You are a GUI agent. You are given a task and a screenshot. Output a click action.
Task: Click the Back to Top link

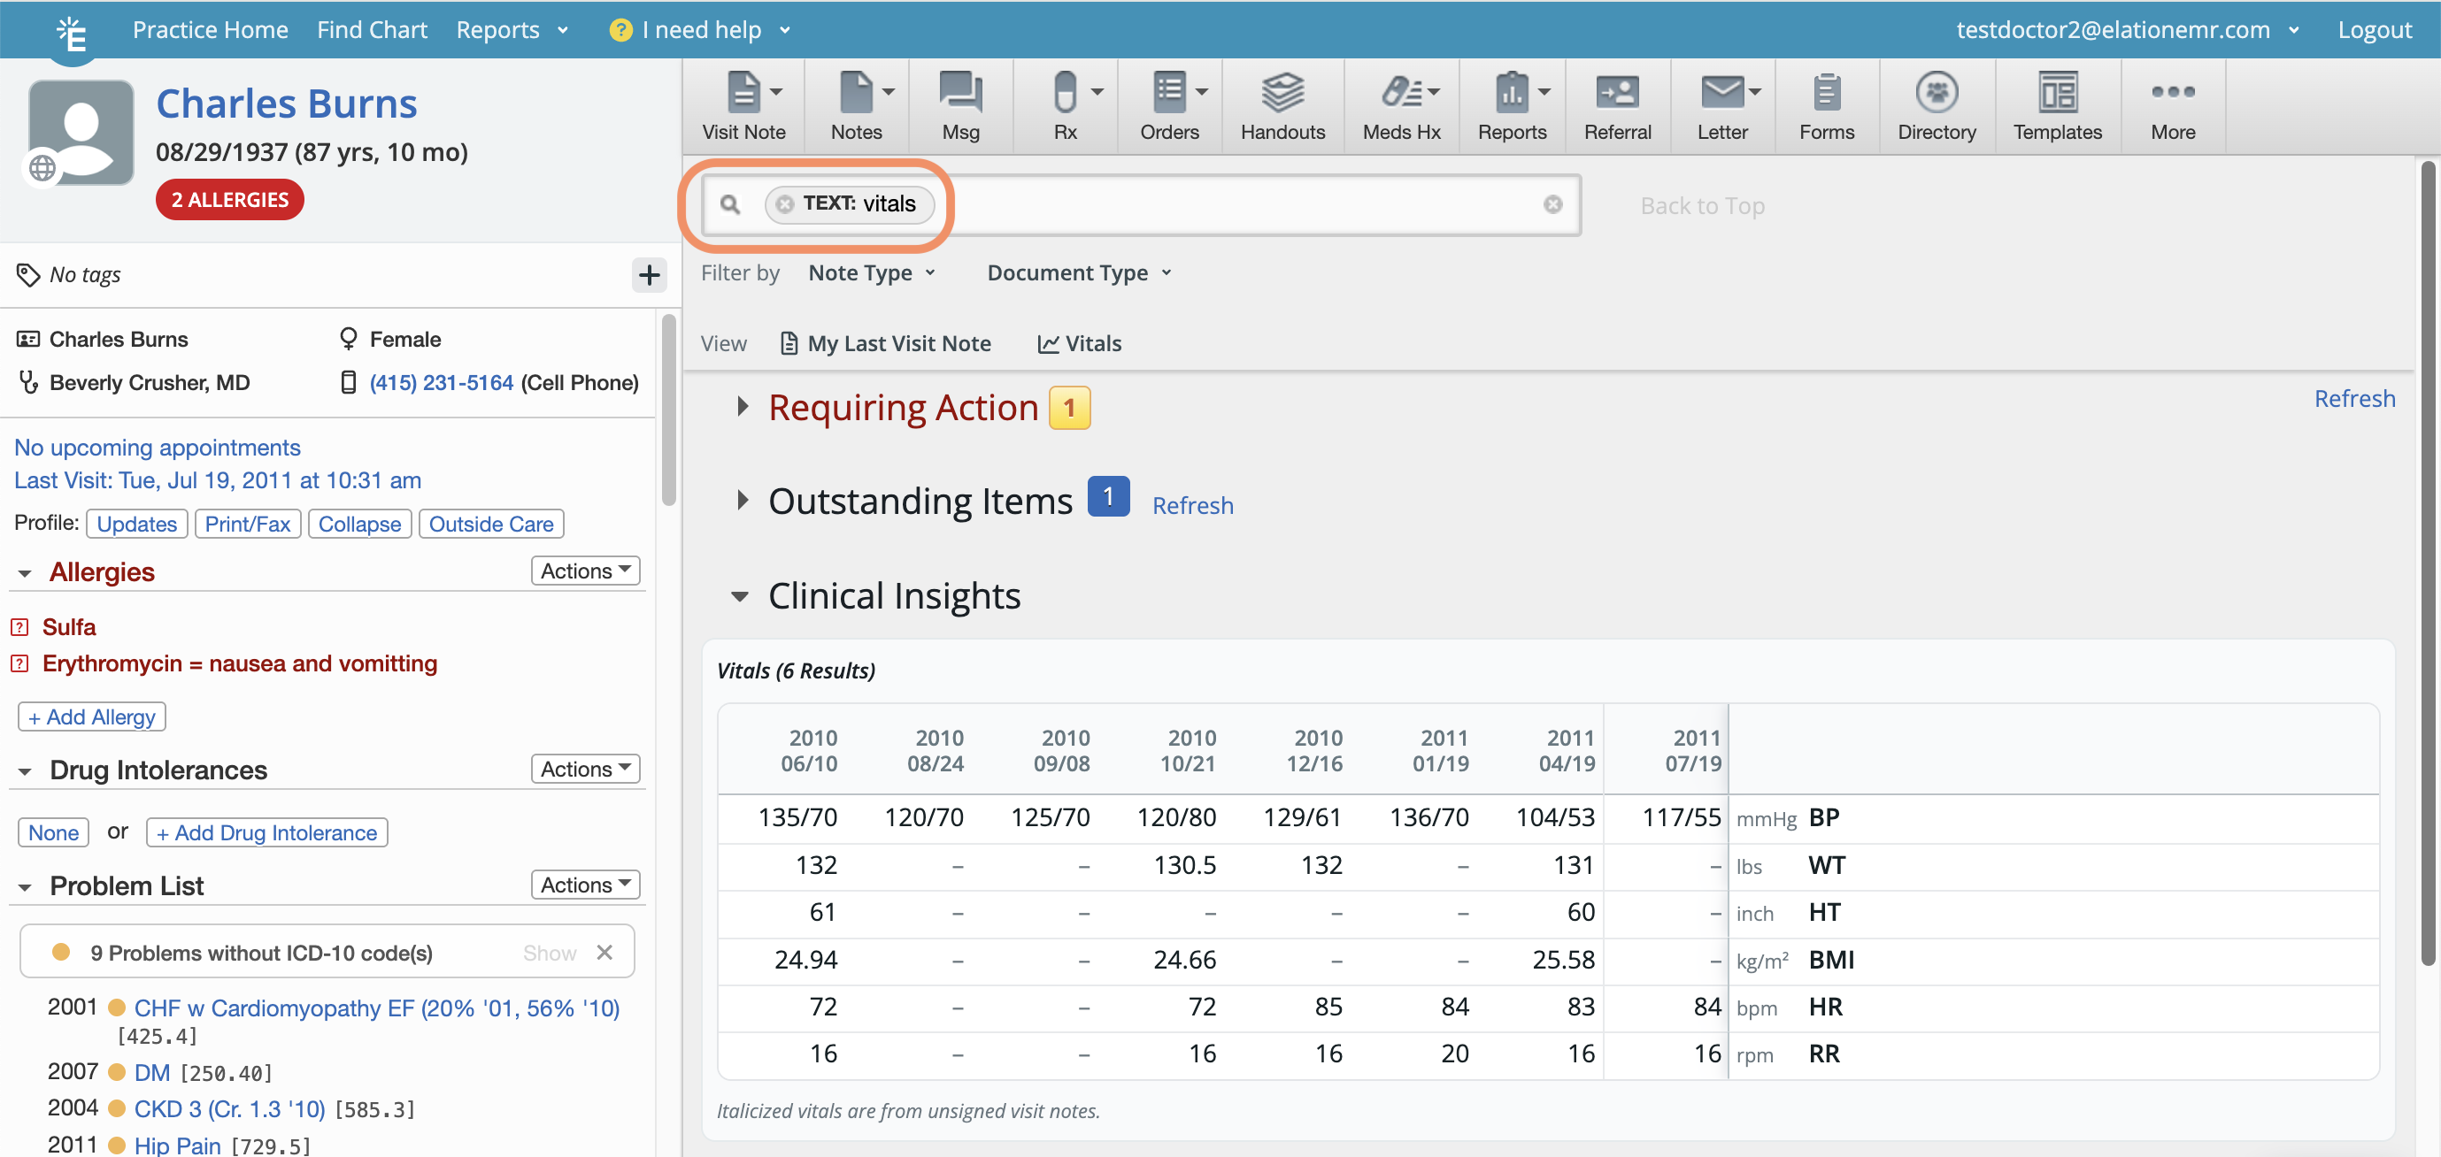coord(1702,205)
